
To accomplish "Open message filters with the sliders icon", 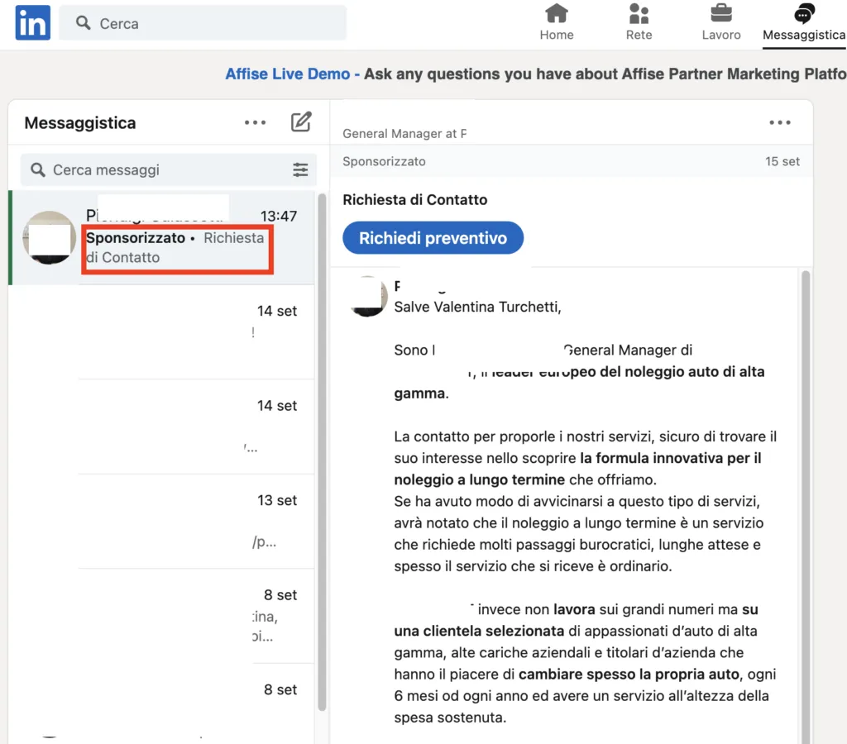I will click(x=300, y=169).
